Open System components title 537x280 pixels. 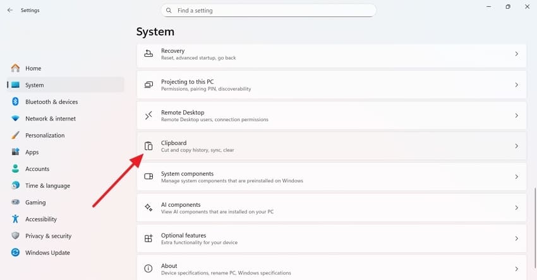tap(188, 173)
